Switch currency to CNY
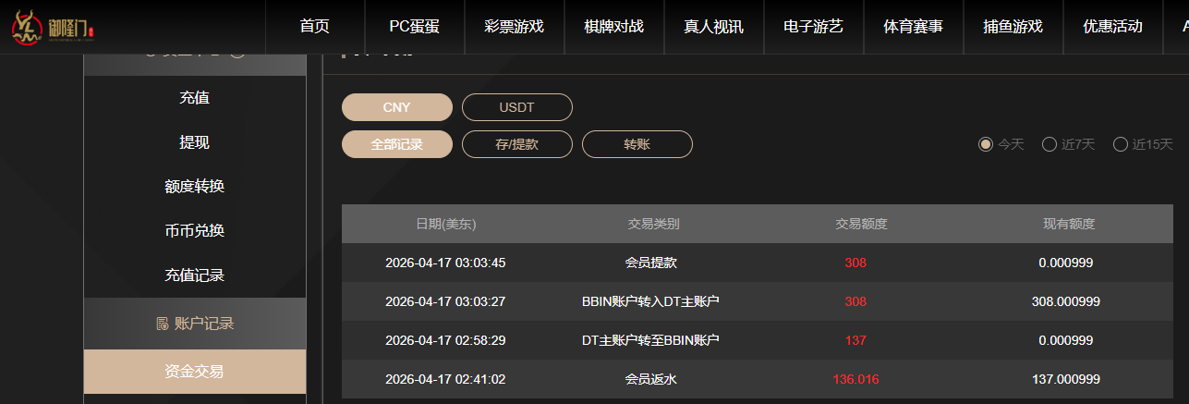The width and height of the screenshot is (1189, 404). tap(397, 107)
